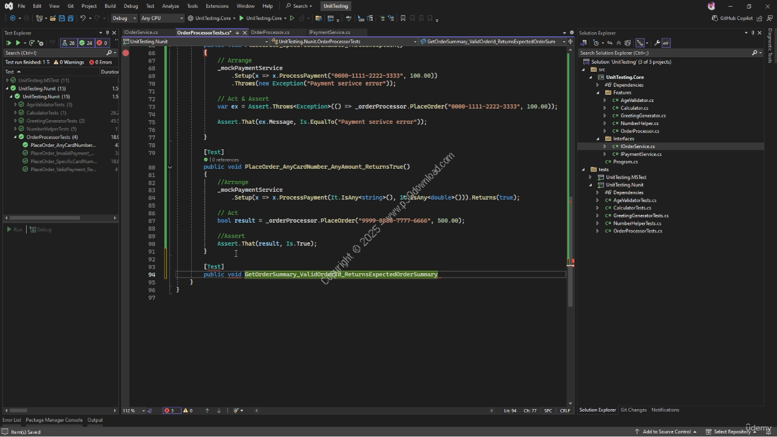
Task: Open the Debug configuration dropdown
Action: [124, 18]
